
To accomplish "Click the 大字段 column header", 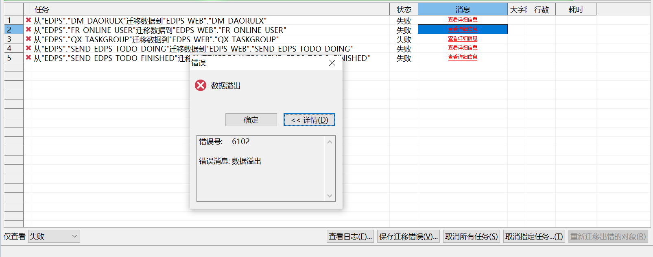I will 518,9.
